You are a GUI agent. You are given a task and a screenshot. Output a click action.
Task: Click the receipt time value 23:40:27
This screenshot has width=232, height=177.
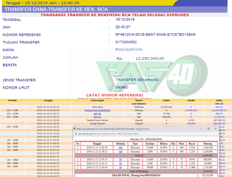point(123,27)
